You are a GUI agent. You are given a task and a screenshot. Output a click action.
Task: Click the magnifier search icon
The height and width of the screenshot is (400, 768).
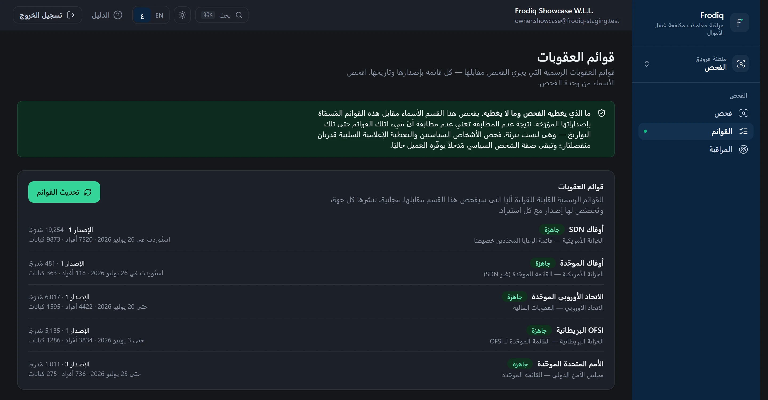coord(239,15)
